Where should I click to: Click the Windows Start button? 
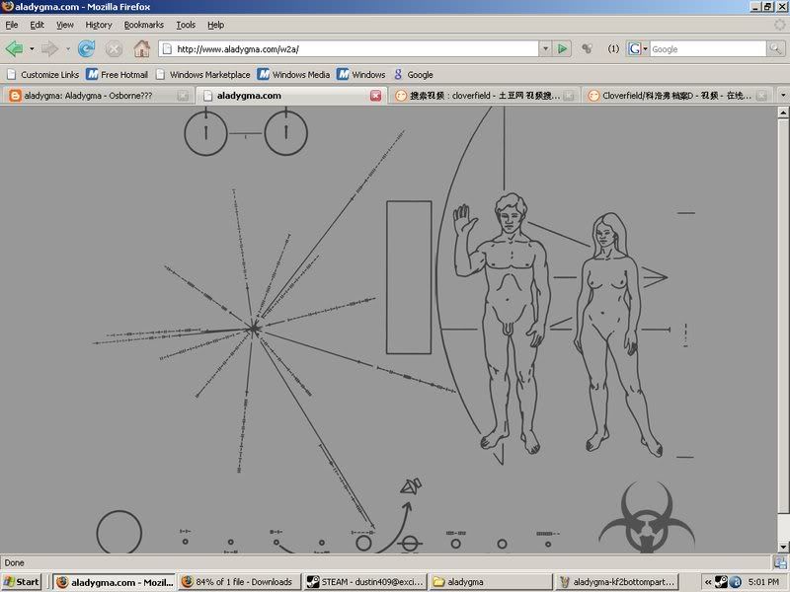point(22,582)
